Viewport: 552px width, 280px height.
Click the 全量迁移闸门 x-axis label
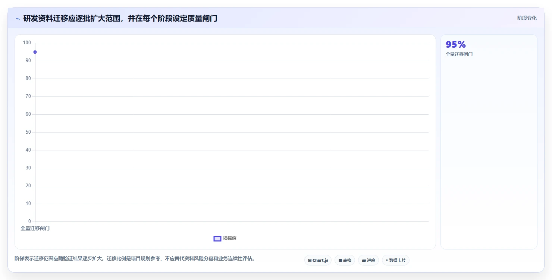click(35, 228)
